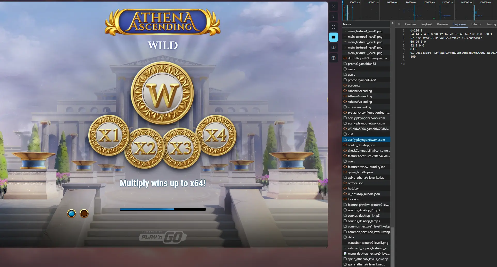Click the 40000 ms mark in the timeline overview
The width and height of the screenshot is (497, 267).
(374, 2)
